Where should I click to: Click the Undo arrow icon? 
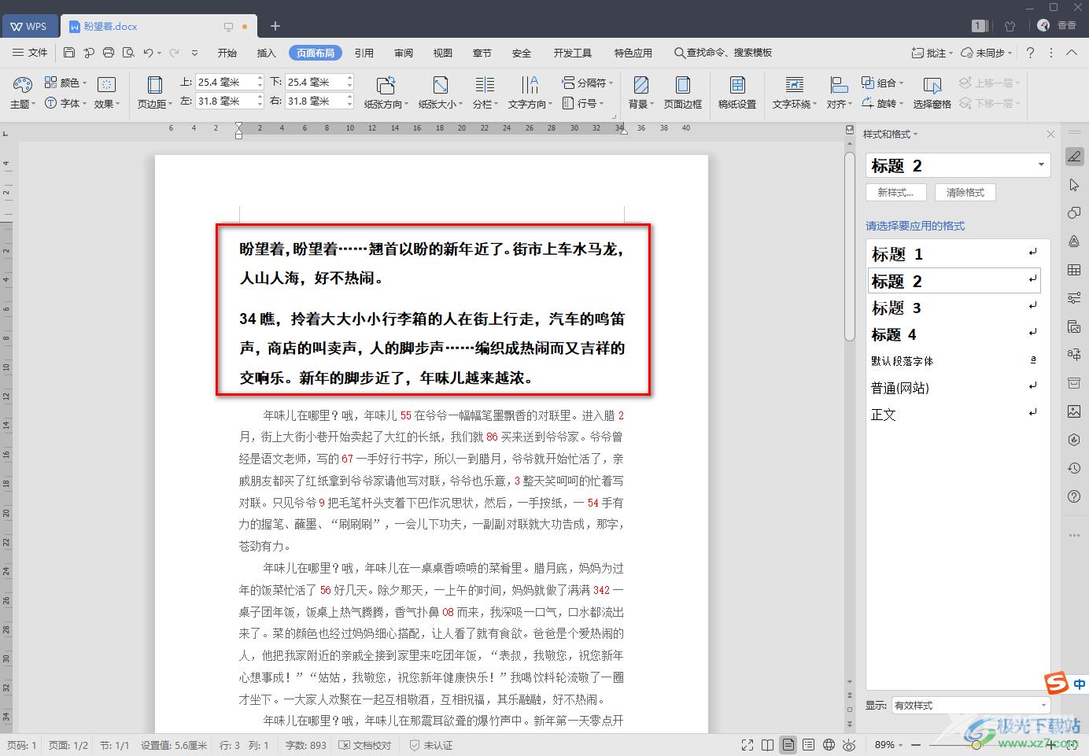pos(149,53)
